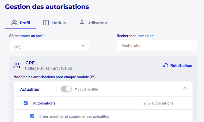Switch to the Utilisateur tab

pos(93,23)
